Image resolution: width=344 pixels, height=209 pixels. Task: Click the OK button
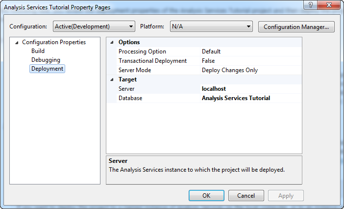pyautogui.click(x=206, y=196)
